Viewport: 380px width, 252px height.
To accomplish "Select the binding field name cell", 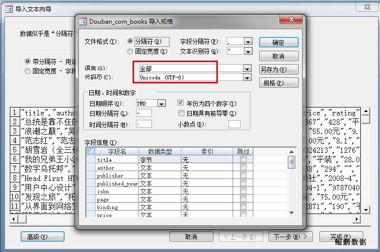I will [x=117, y=207].
